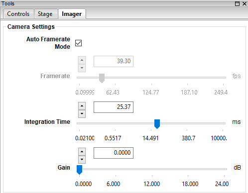
Task: Maximize the Tools panel
Action: coord(237,3)
